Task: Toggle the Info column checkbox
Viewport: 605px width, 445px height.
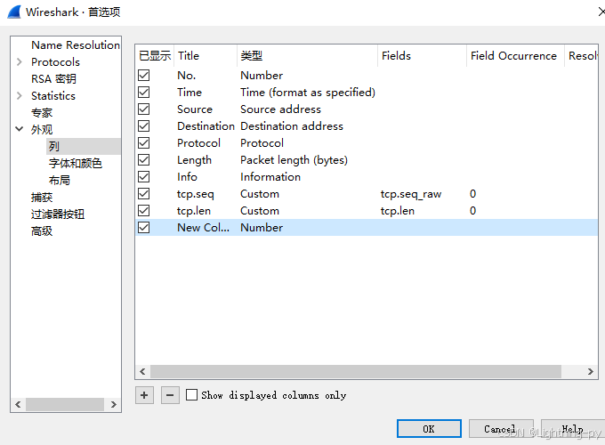Action: 143,177
